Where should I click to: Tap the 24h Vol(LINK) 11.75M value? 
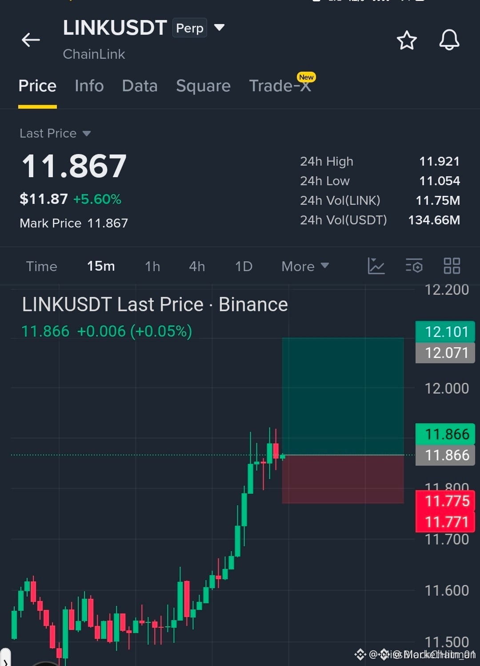point(438,200)
